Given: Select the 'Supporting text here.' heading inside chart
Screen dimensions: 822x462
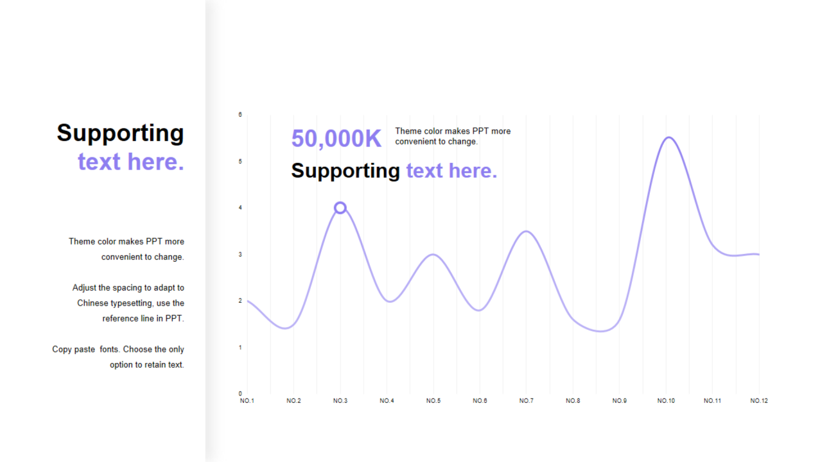Looking at the screenshot, I should 394,171.
